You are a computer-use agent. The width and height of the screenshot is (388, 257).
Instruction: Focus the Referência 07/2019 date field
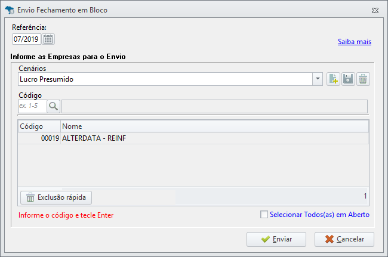click(x=27, y=39)
